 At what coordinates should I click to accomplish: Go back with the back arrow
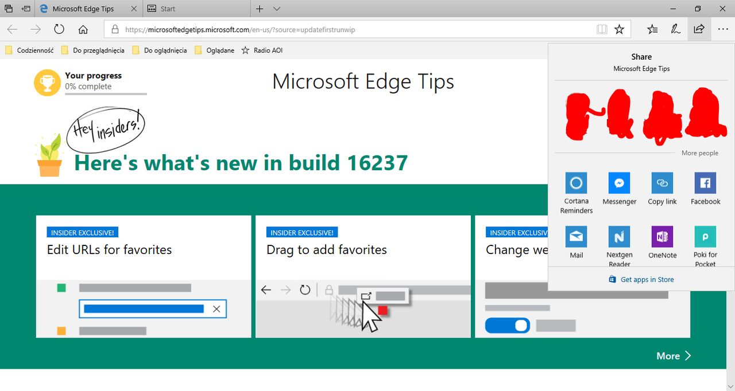12,29
